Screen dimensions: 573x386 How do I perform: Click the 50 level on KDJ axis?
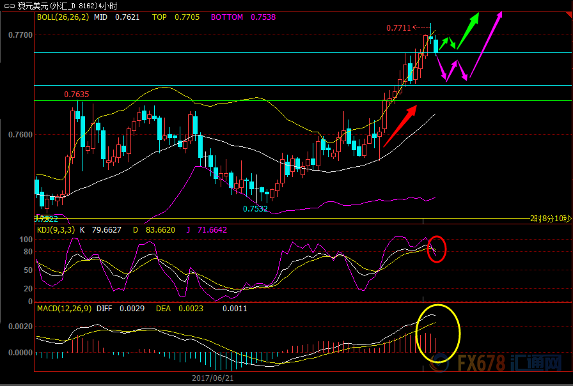tap(27, 270)
